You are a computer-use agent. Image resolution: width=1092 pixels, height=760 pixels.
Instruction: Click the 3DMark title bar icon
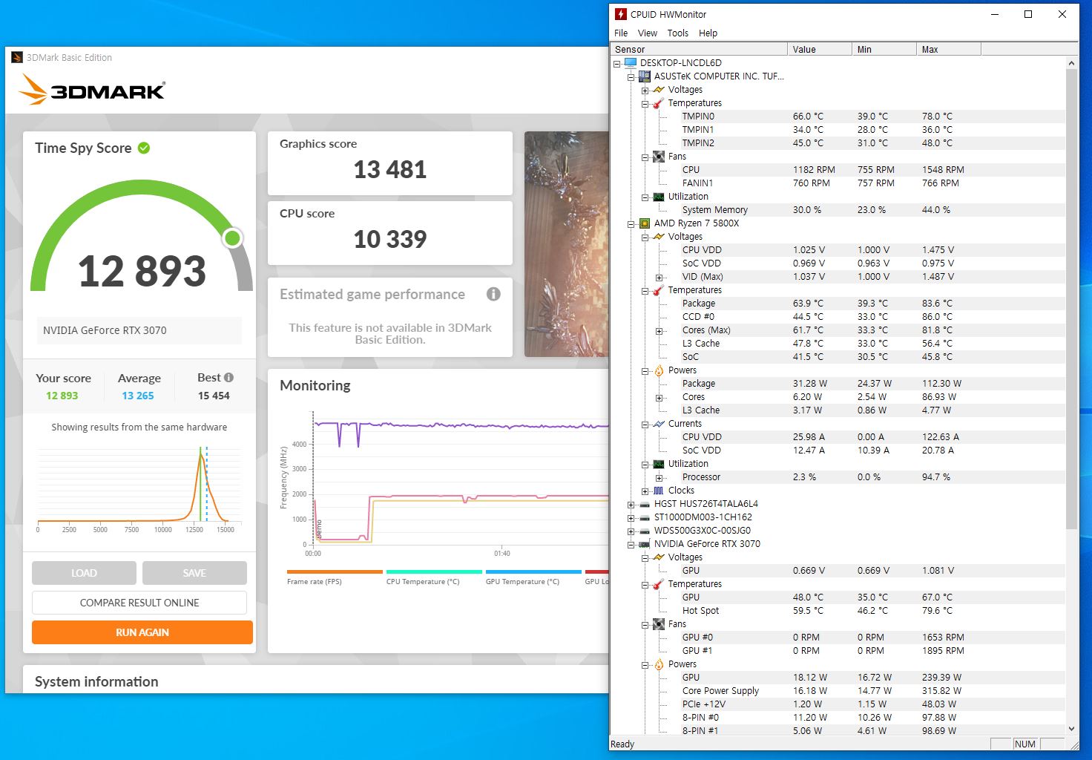(17, 57)
